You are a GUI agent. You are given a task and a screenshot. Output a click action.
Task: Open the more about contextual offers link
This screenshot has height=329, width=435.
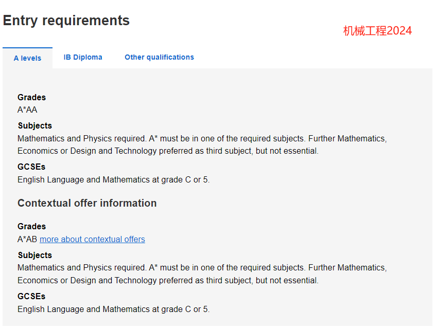coord(92,239)
